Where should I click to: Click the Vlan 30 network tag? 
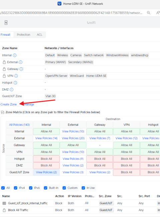click(x=50, y=96)
